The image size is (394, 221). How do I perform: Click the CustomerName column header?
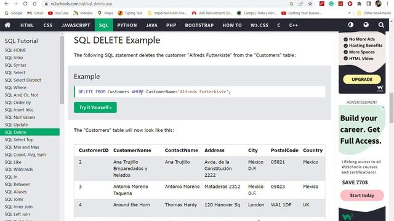[132, 150]
